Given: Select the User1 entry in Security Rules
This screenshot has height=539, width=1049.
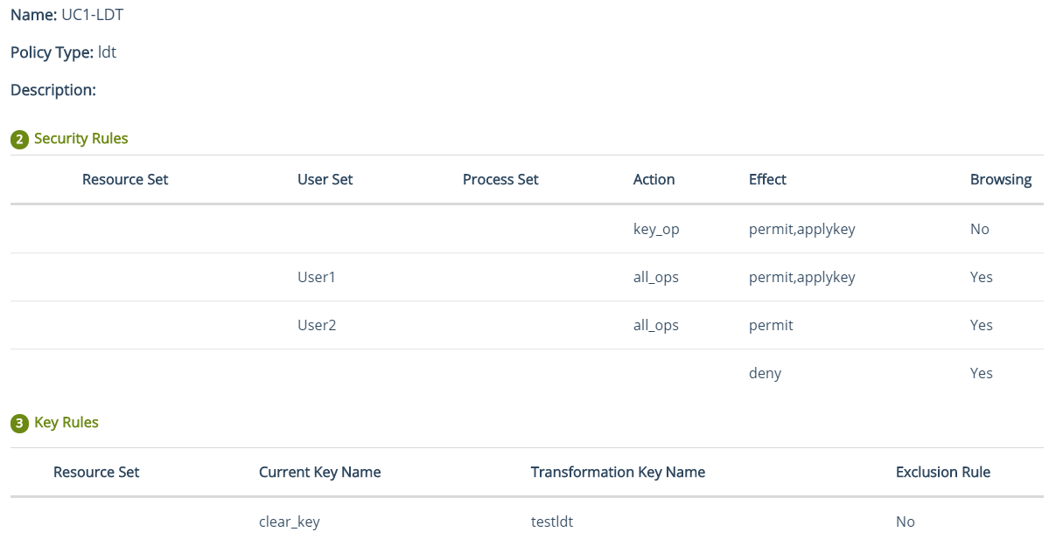Looking at the screenshot, I should [317, 278].
